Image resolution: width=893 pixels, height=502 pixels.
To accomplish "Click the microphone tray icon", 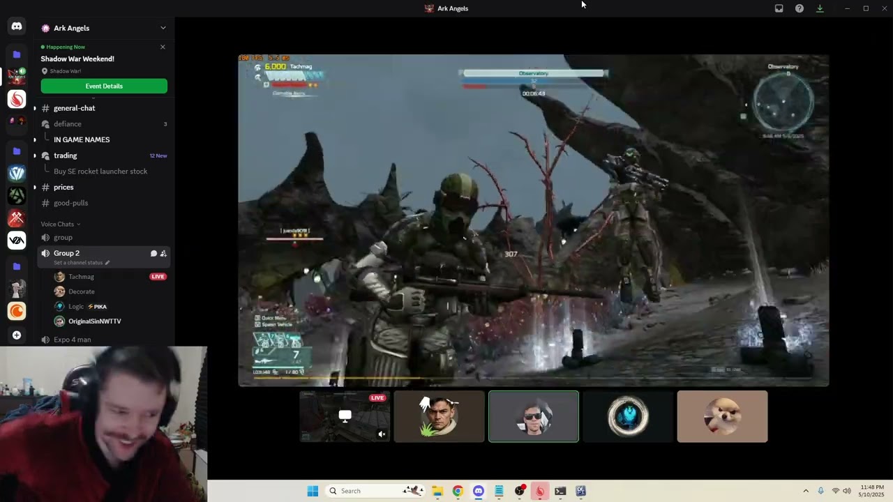I will pos(820,491).
